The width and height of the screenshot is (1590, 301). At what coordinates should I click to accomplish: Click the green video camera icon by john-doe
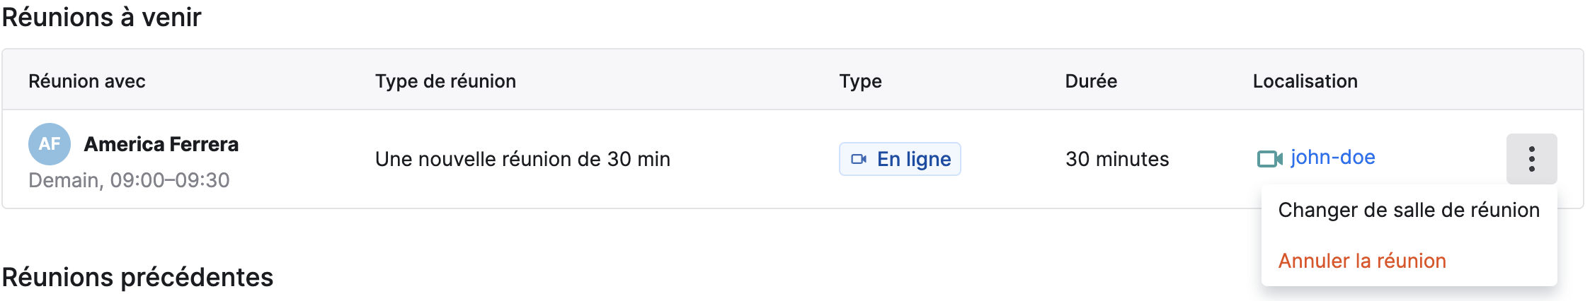(1269, 158)
